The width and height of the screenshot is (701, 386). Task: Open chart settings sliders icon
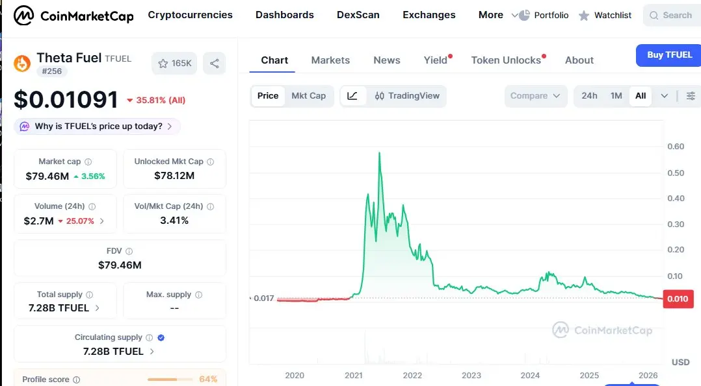pyautogui.click(x=691, y=96)
